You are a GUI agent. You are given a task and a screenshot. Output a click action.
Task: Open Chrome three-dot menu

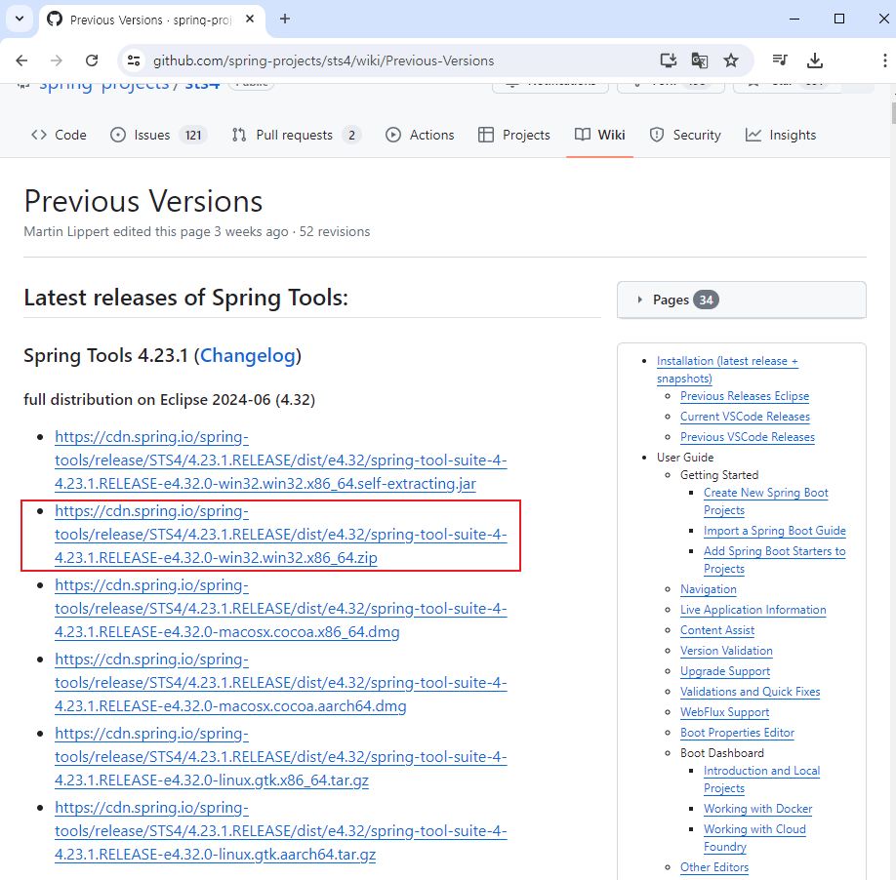[884, 60]
